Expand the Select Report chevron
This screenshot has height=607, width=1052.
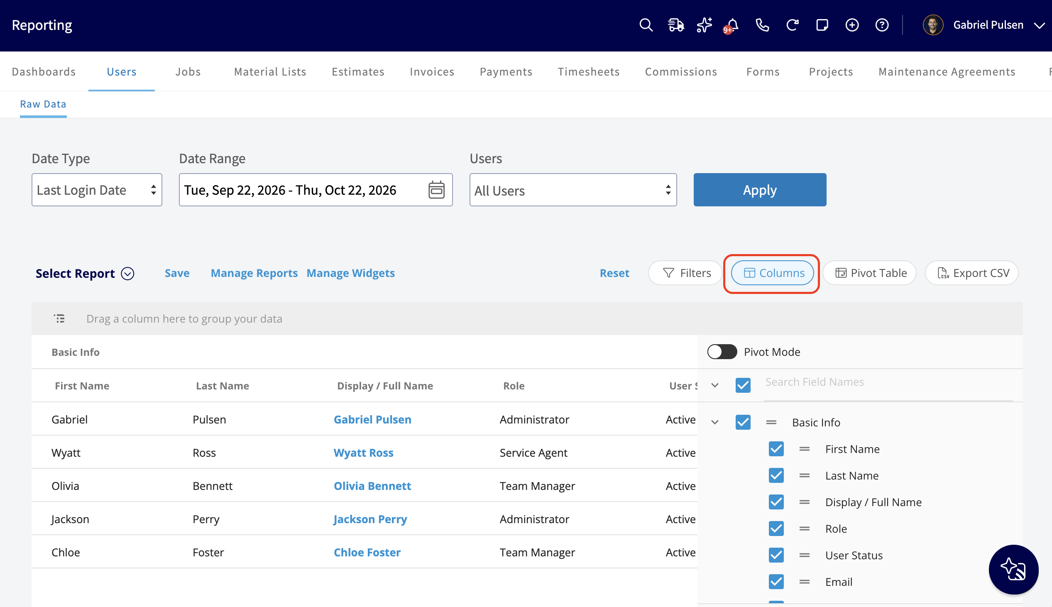tap(127, 274)
